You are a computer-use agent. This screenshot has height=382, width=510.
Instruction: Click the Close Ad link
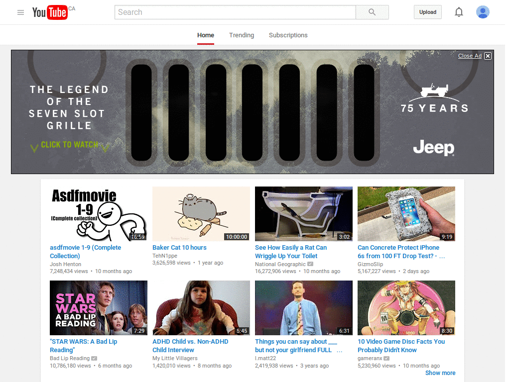point(470,56)
